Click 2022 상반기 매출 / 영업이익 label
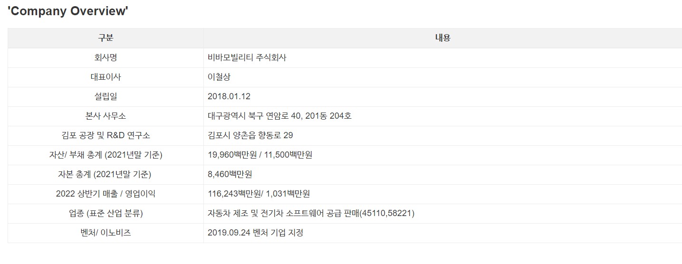 point(106,194)
